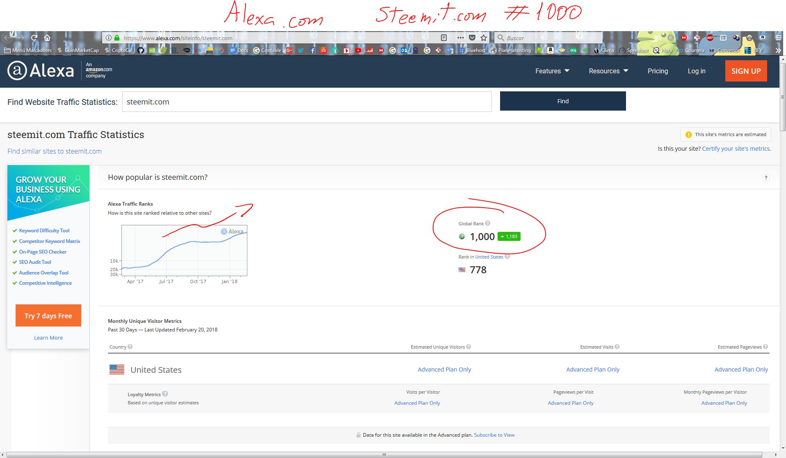Open the Clima bookmark
Screen dimensions: 786x458
click(605, 50)
